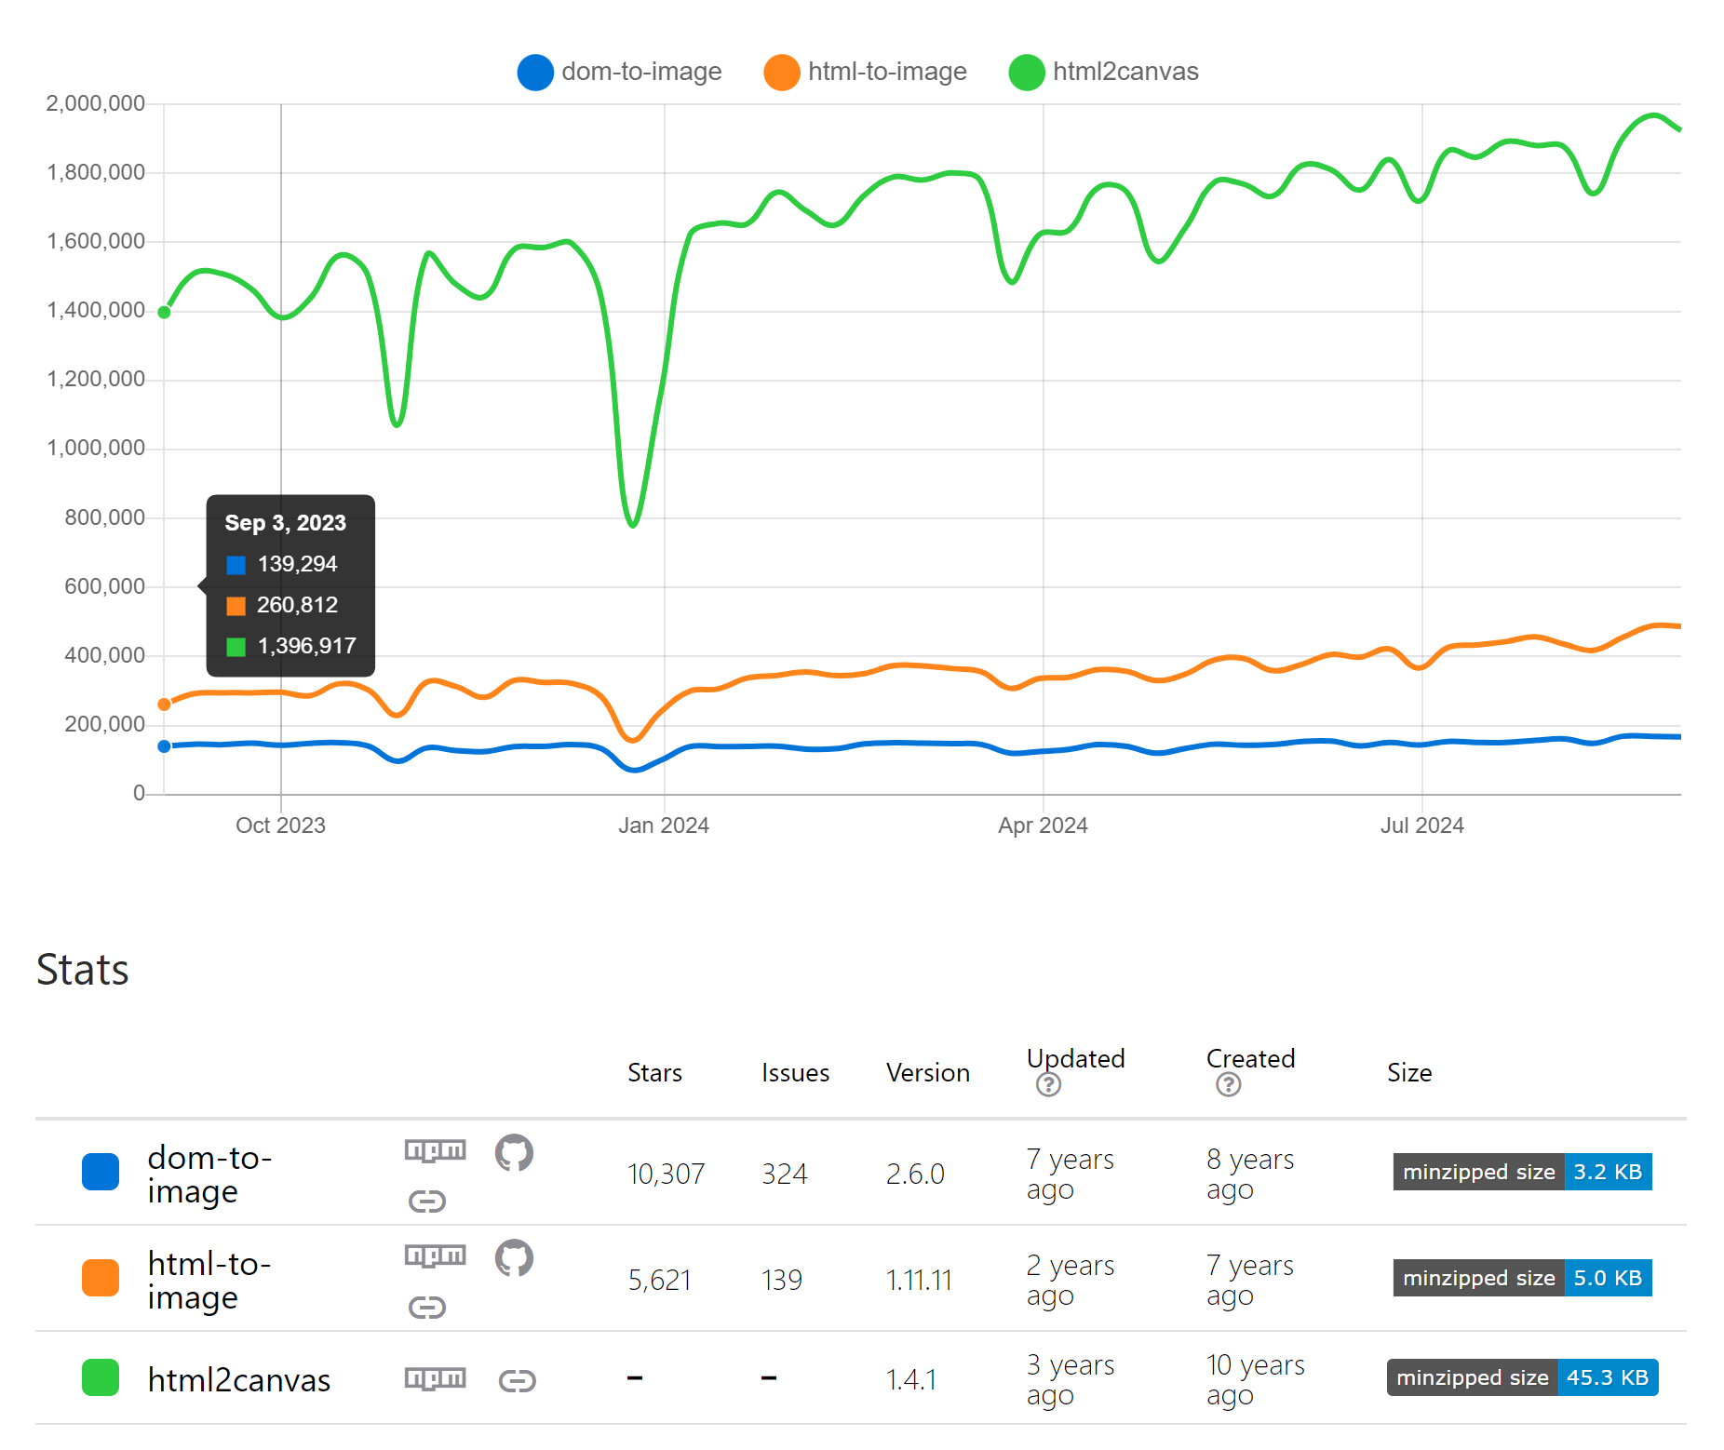Open npm page icon for dom-to-image
The height and width of the screenshot is (1450, 1724).
coord(435,1151)
